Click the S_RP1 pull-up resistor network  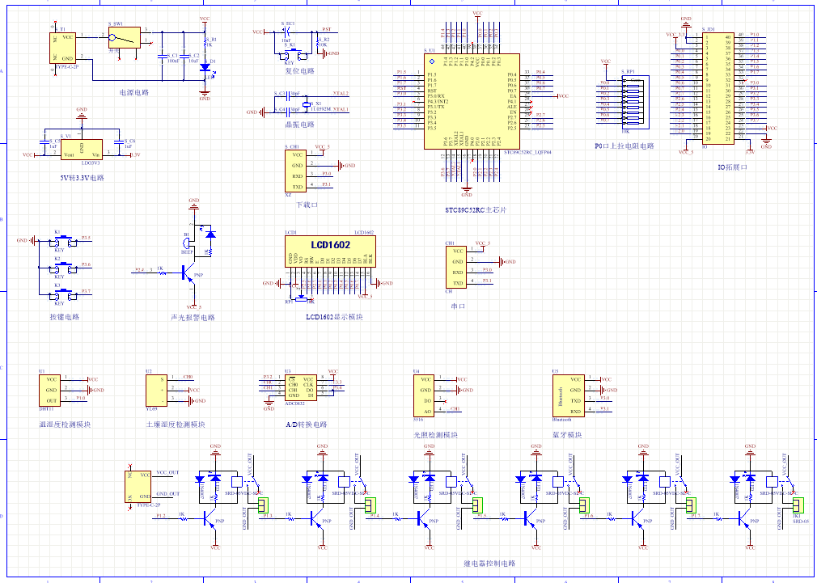point(628,101)
